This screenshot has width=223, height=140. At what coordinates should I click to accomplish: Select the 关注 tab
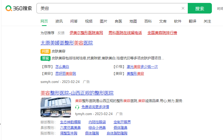(x=207, y=21)
